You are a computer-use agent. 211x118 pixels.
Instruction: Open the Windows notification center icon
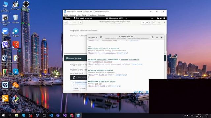[x=207, y=115]
